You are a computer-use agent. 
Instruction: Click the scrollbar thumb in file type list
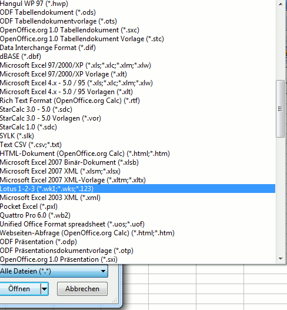[281, 109]
